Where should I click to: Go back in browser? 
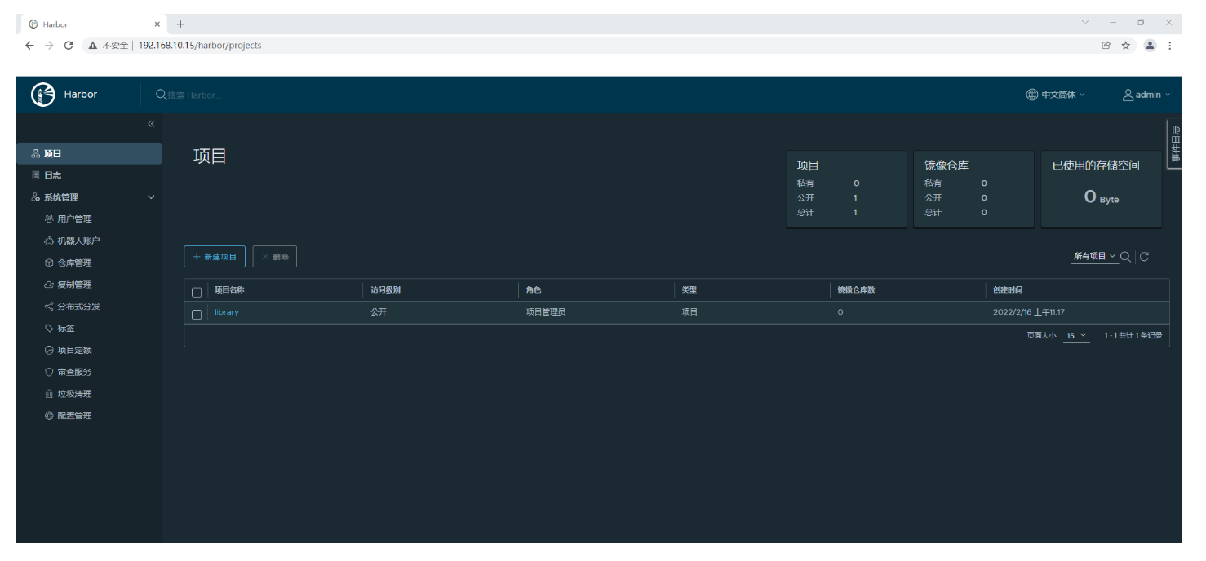(x=29, y=46)
